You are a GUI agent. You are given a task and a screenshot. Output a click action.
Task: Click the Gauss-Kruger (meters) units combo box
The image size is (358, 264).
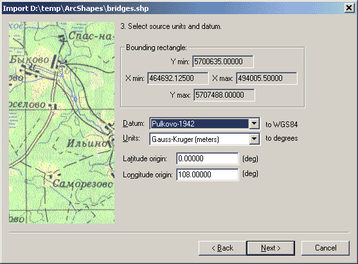(204, 139)
